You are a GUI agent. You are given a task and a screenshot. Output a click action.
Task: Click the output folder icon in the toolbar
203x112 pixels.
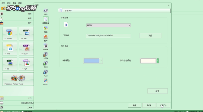click(x=3, y=8)
